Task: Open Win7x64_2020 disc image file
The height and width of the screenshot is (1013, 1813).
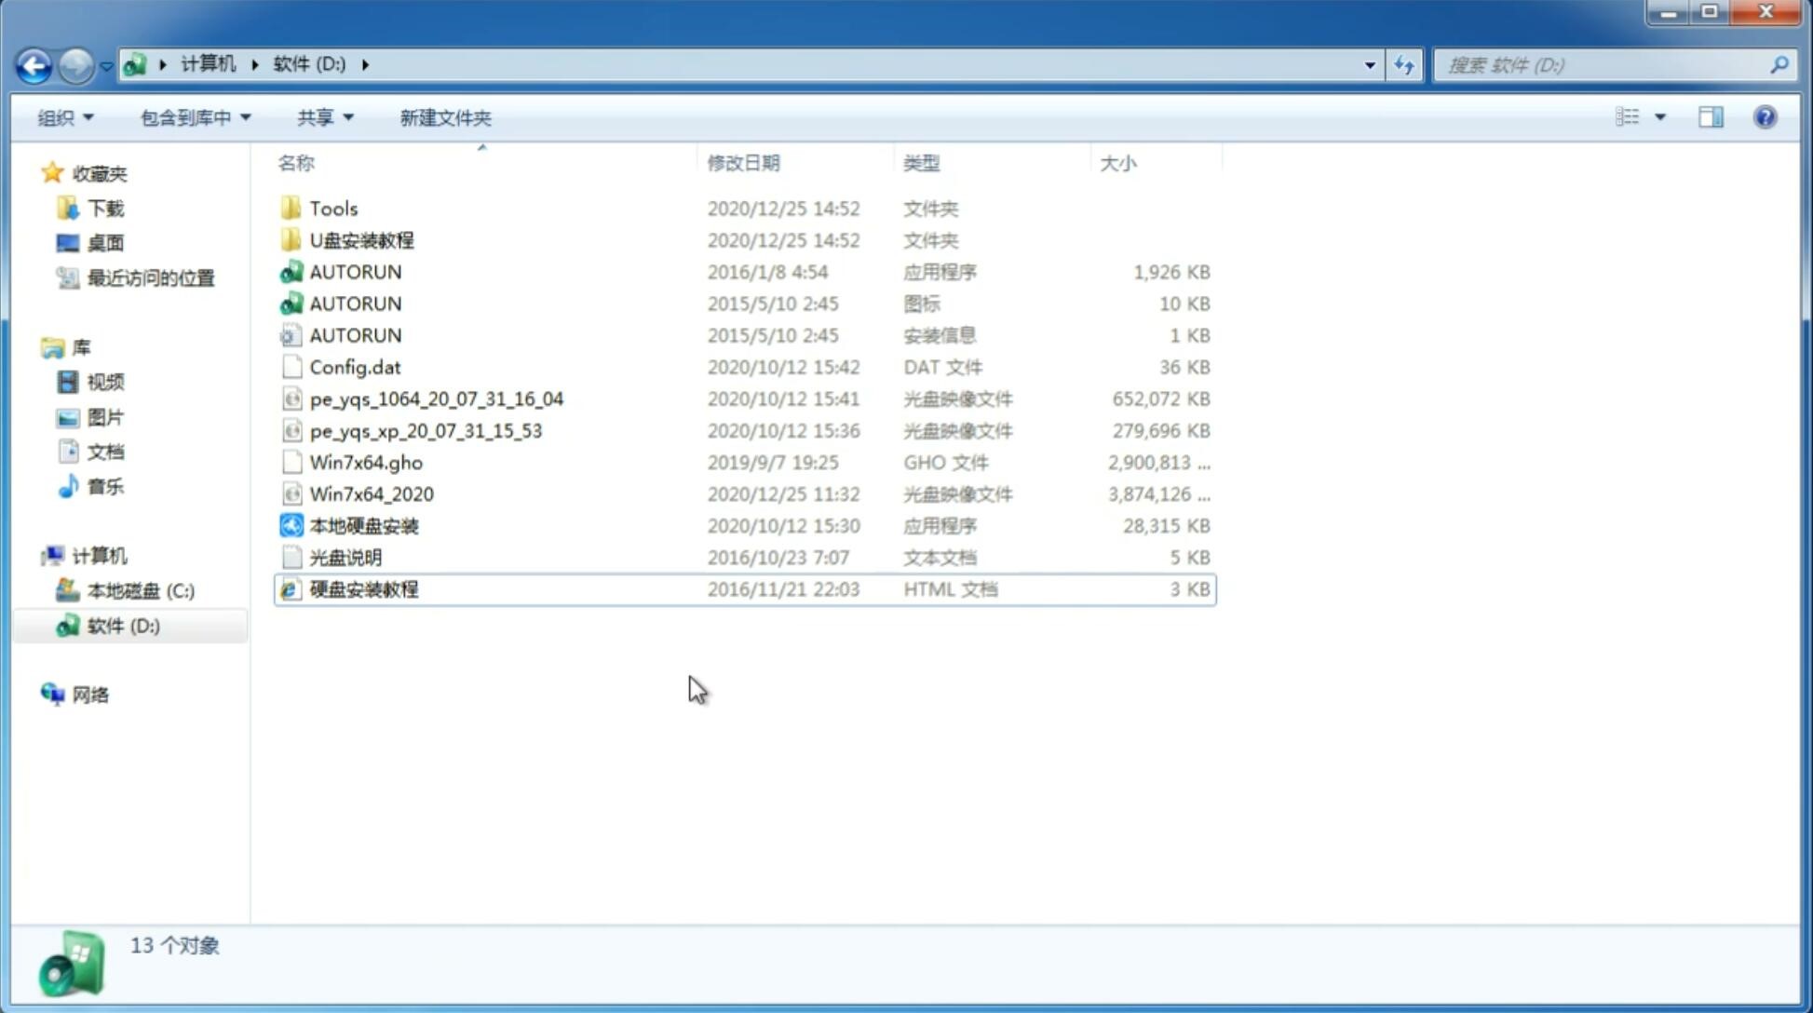Action: coord(372,493)
